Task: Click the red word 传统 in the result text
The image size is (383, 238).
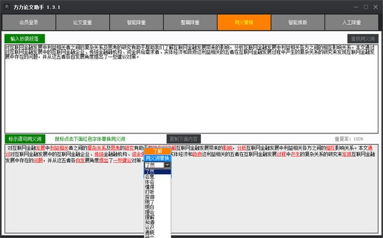Action: click(x=99, y=154)
